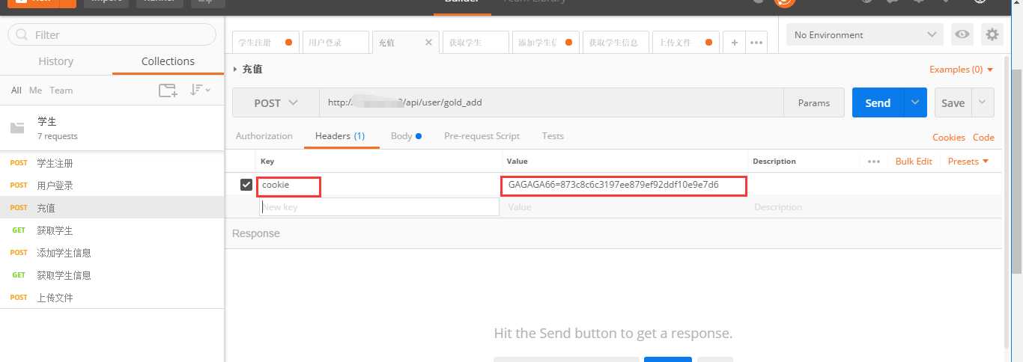Open headers table column options ellipsis
Viewport: 1023px width, 362px height.
coord(873,161)
